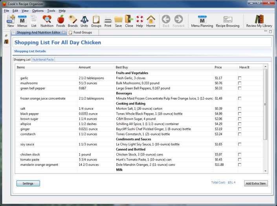Minimize the editor panel view
This screenshot has height=206, width=277.
(266, 31)
